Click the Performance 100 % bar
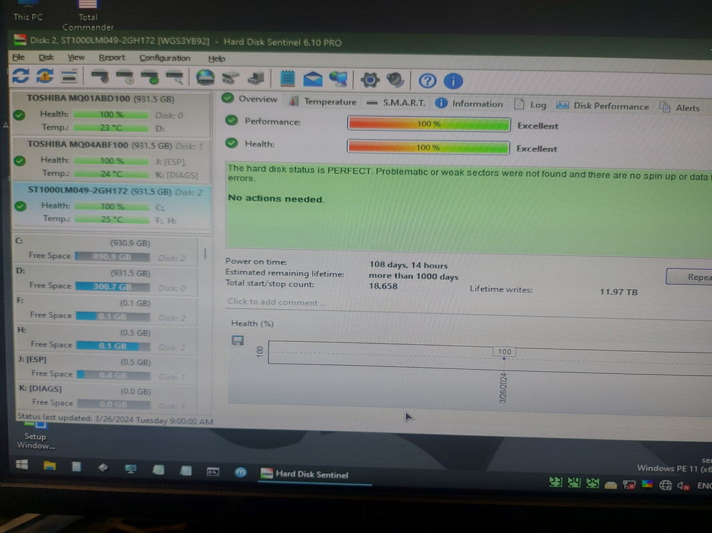This screenshot has width=712, height=533. coord(428,124)
